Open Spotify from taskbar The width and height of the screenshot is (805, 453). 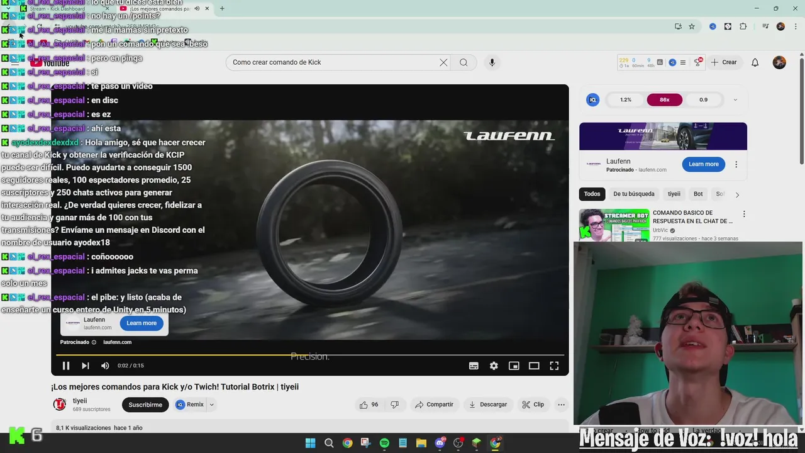384,443
